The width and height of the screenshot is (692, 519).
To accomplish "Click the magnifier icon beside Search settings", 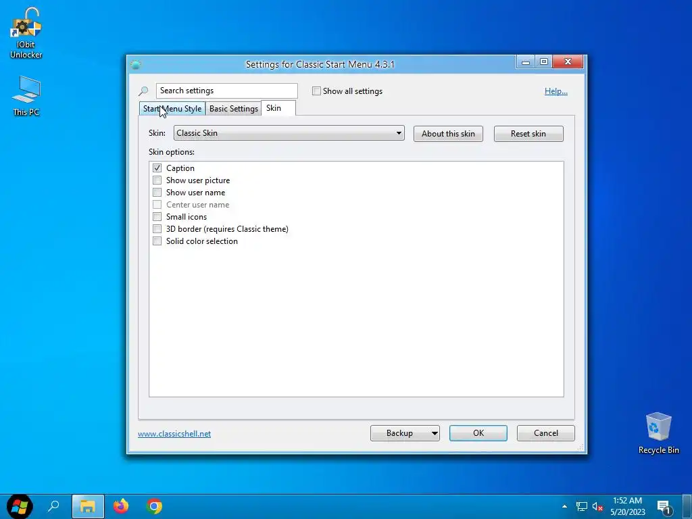I will [143, 91].
